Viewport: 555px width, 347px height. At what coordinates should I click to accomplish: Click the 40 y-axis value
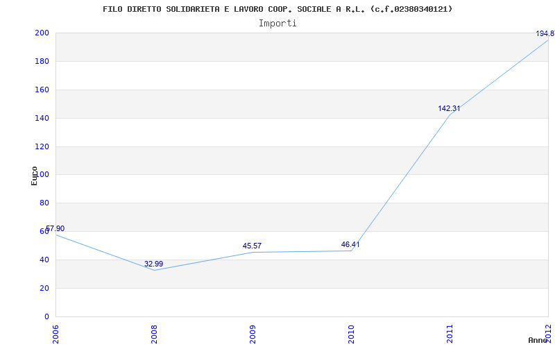pyautogui.click(x=44, y=260)
